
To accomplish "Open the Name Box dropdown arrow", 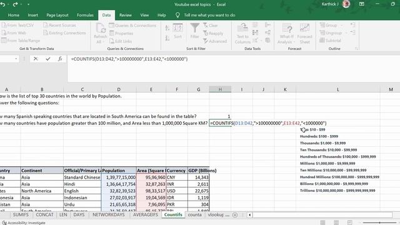I will tap(16, 59).
